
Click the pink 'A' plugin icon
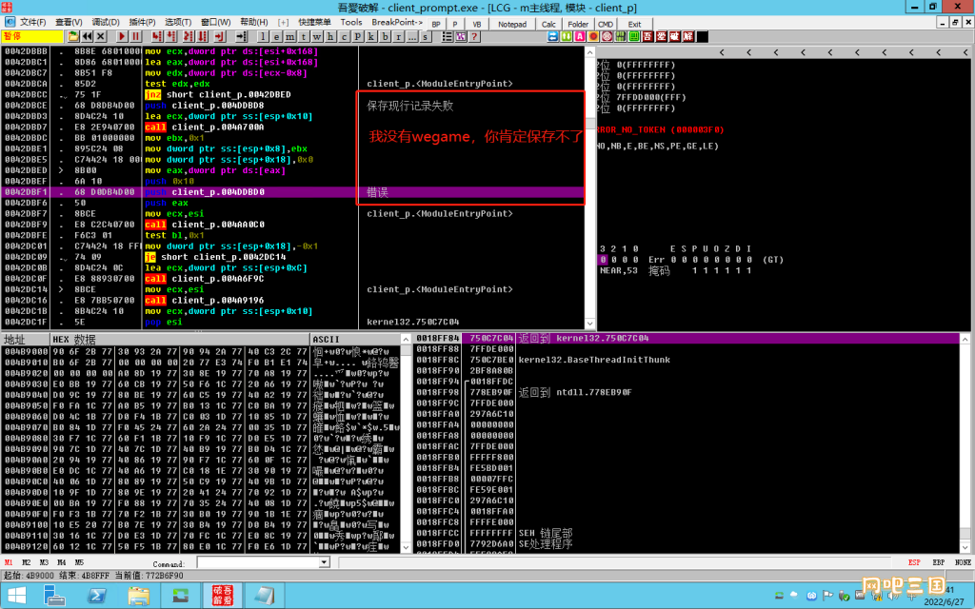point(580,37)
